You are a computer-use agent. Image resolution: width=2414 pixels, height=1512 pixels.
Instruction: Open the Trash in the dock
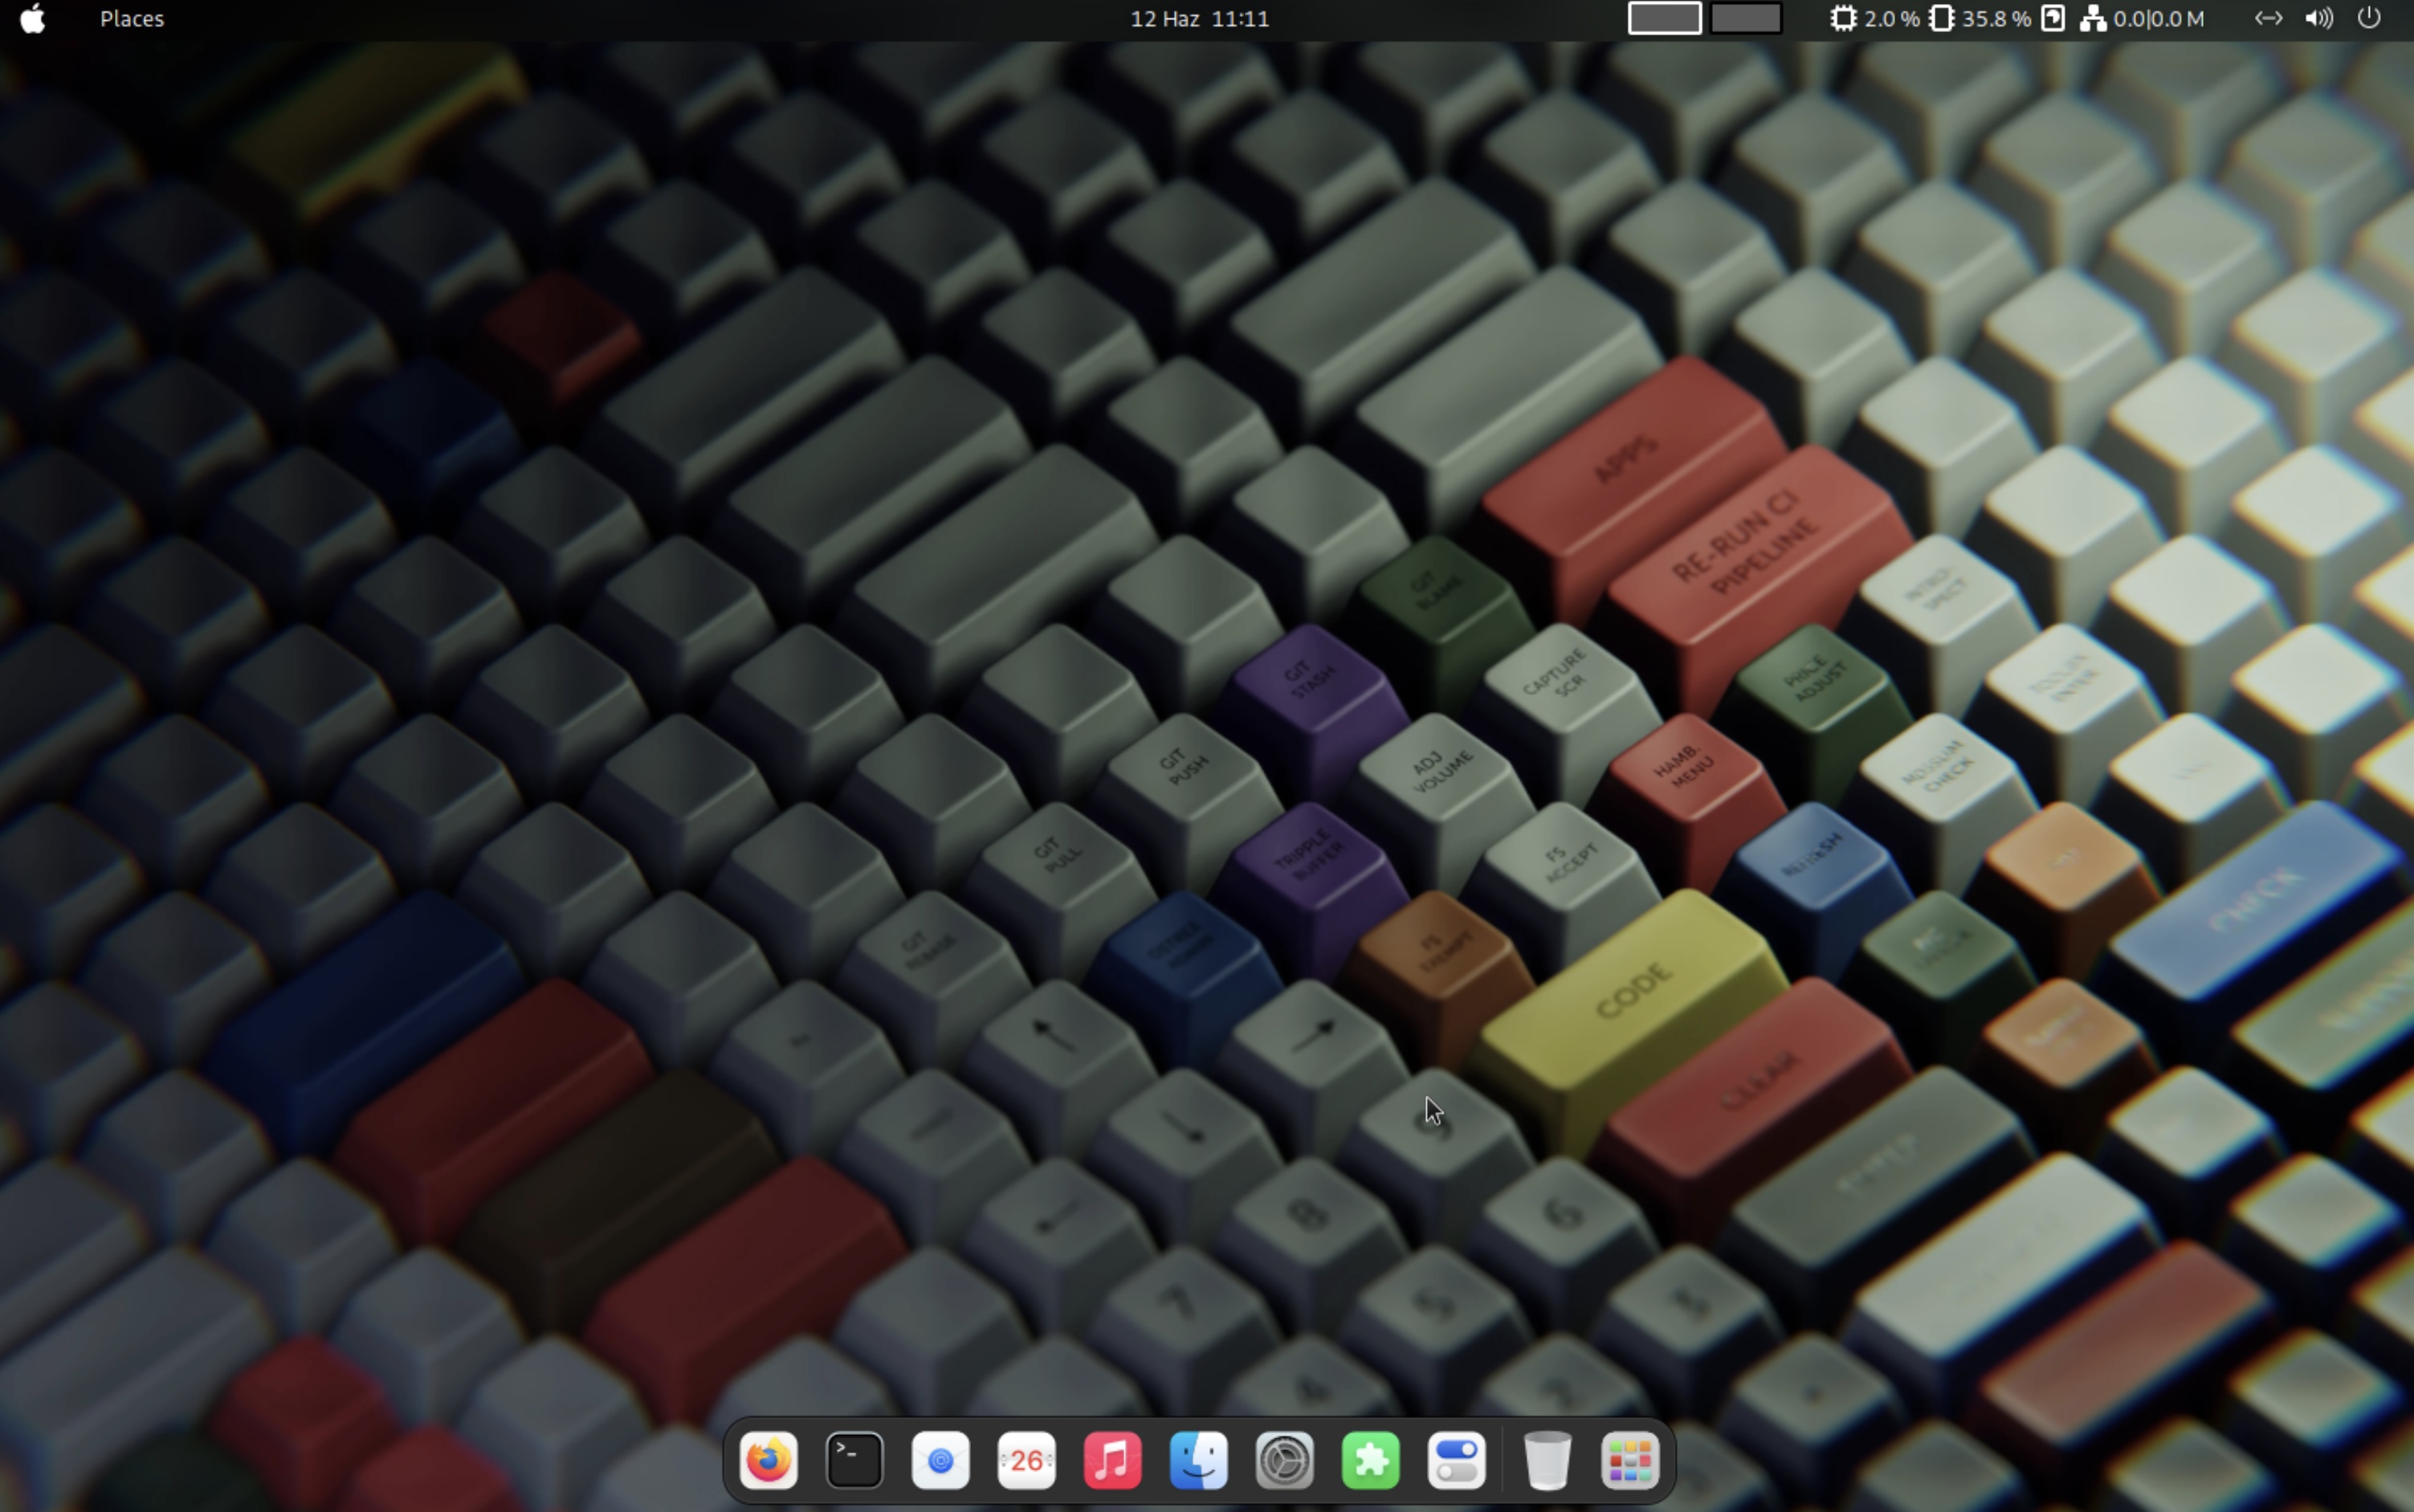pos(1547,1461)
